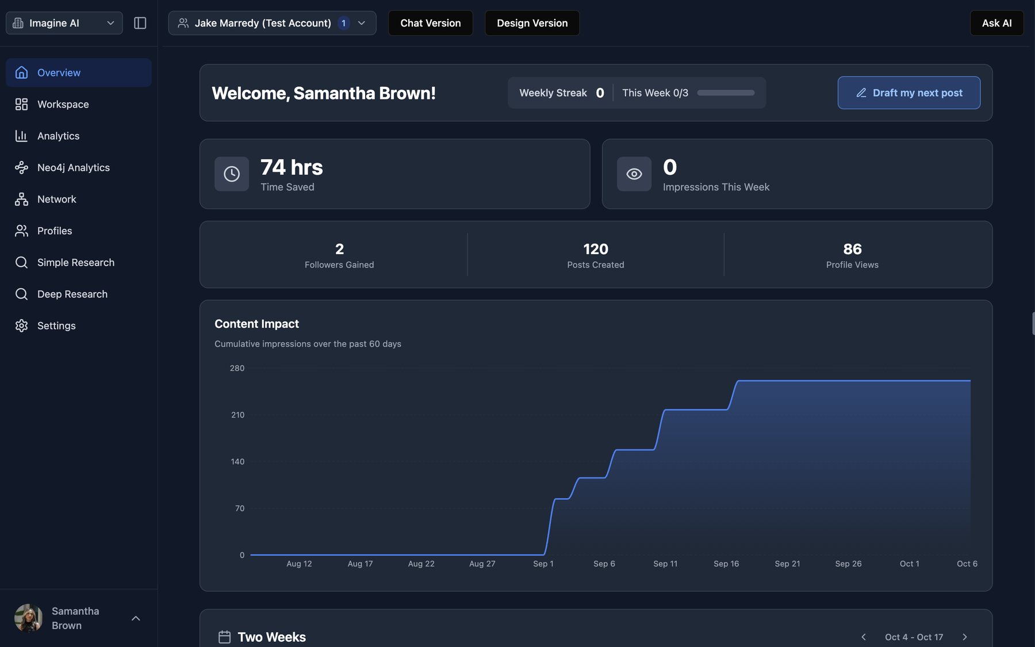The image size is (1035, 647).
Task: Click the Overview home icon
Action: click(x=21, y=72)
